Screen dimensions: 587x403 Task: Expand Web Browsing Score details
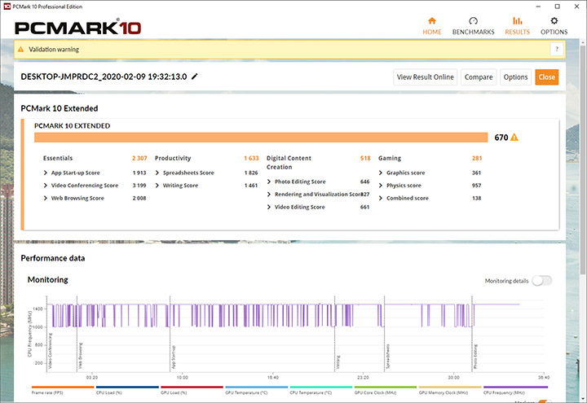click(46, 198)
